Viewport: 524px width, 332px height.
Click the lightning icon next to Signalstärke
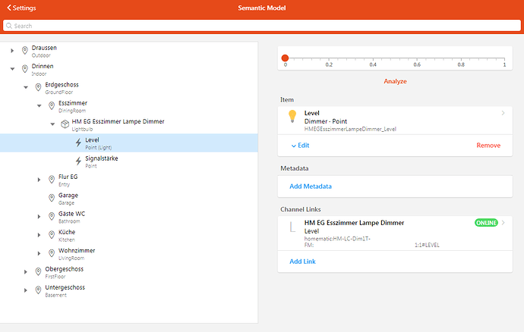[x=77, y=161]
